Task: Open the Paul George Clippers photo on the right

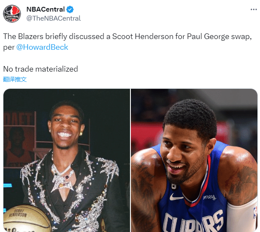Action: click(194, 160)
